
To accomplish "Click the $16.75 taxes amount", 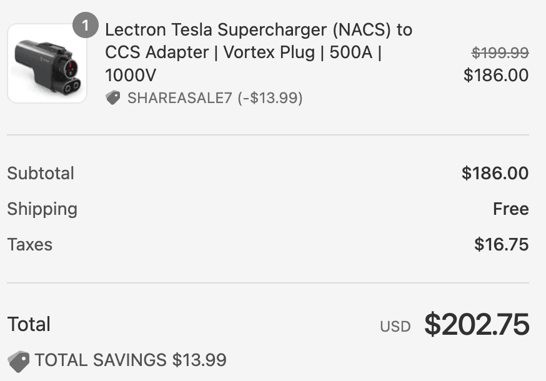I will (x=501, y=244).
